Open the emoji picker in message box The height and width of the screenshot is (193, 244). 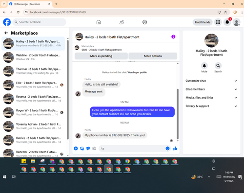point(167,148)
